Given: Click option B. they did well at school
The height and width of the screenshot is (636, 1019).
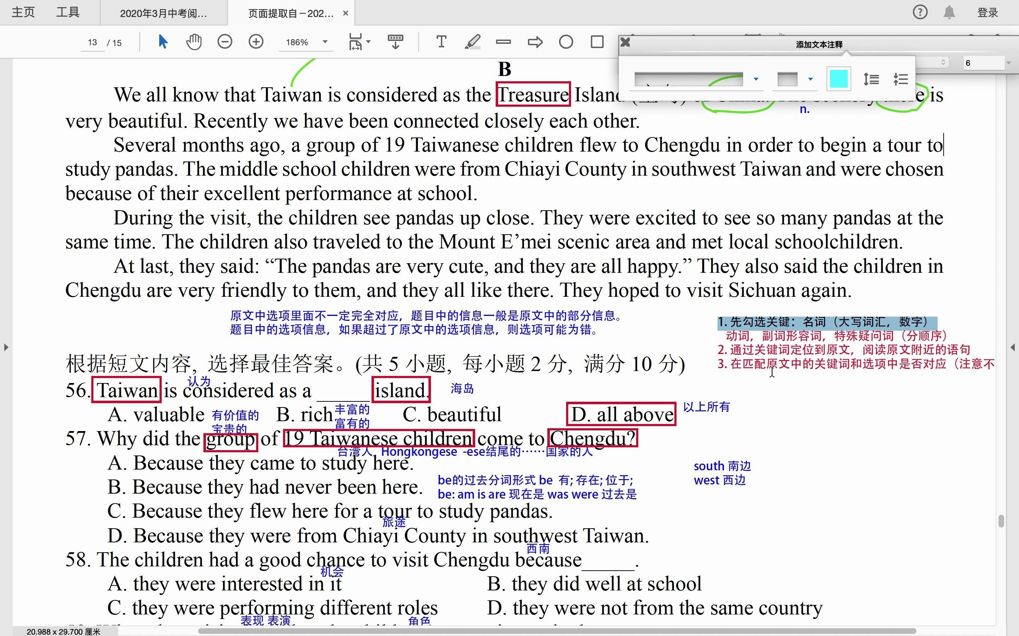Looking at the screenshot, I should click(x=594, y=584).
